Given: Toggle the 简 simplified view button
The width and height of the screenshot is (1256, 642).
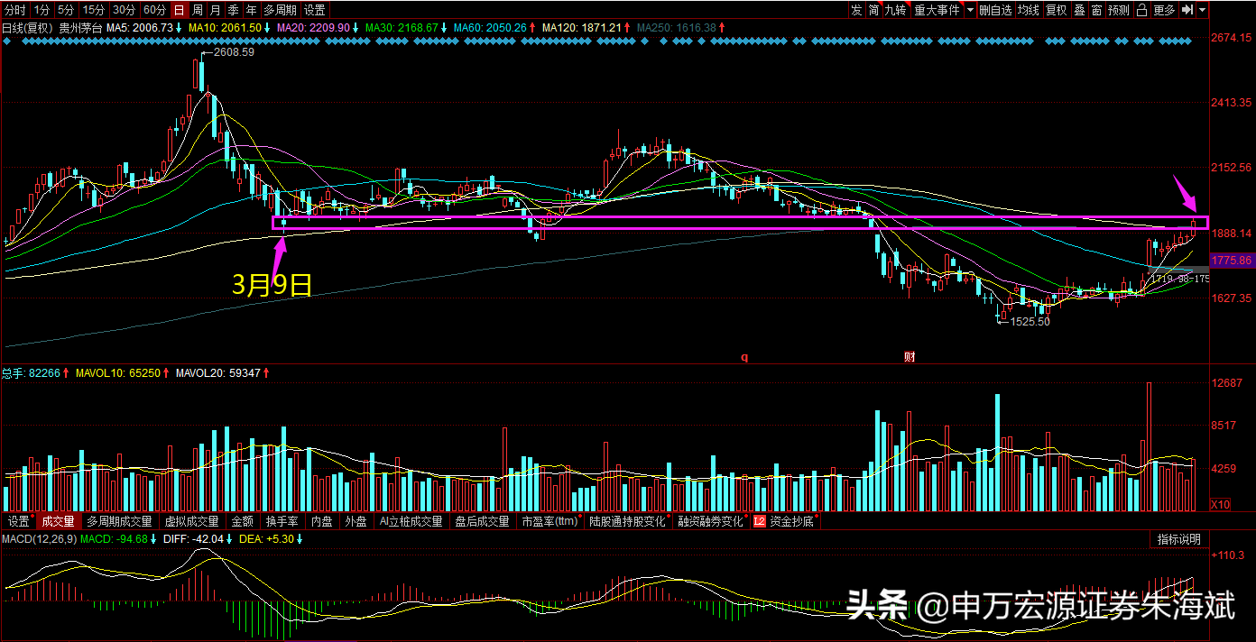Looking at the screenshot, I should point(873,10).
